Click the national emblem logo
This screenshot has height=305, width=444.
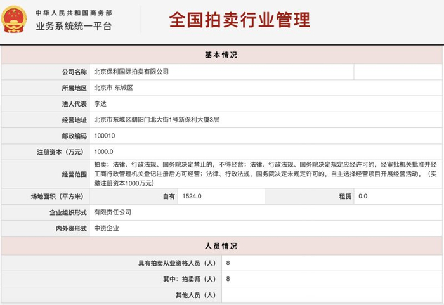pos(14,19)
